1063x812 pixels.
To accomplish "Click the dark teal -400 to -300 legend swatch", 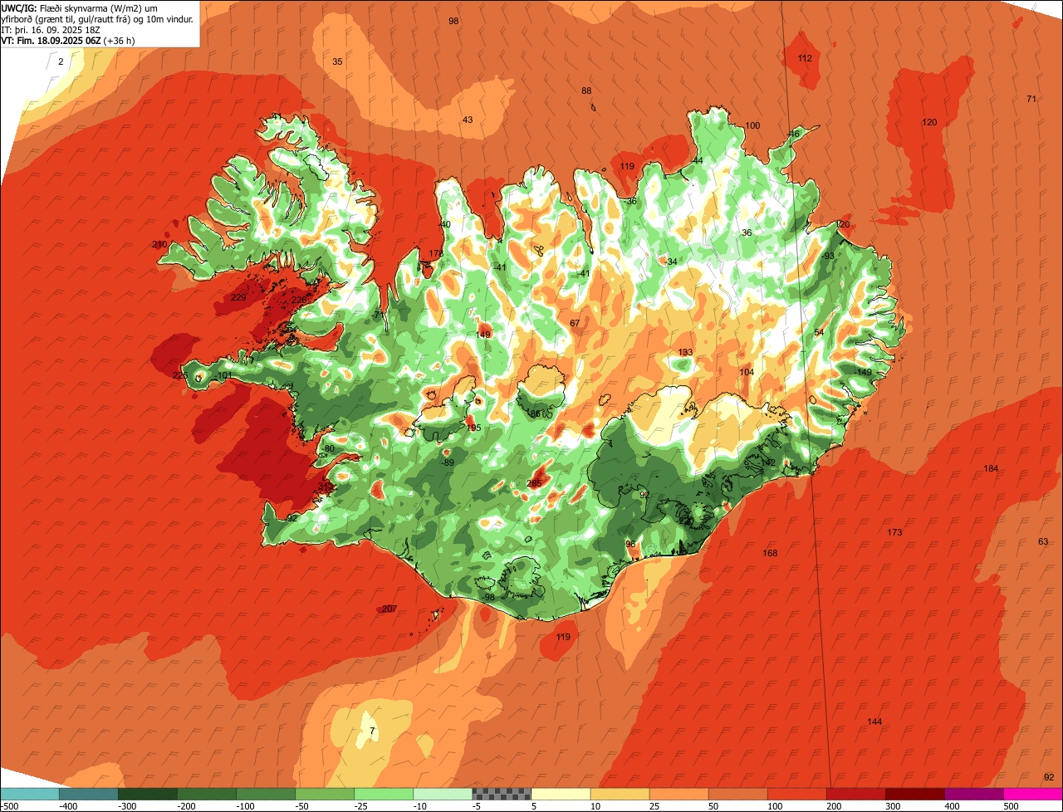I will tap(89, 794).
